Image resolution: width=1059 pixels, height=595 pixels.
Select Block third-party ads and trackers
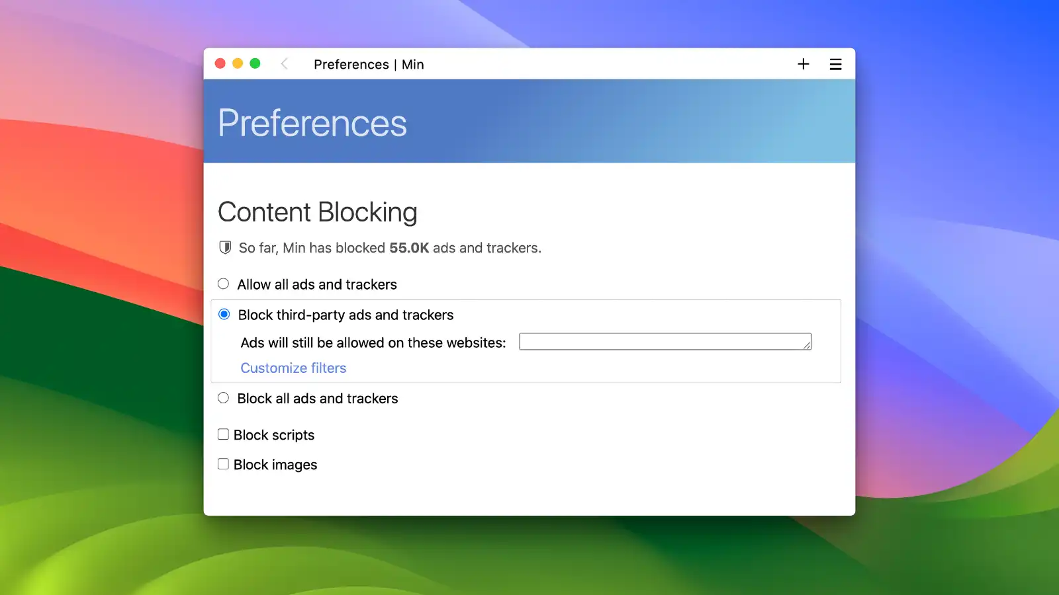[225, 314]
